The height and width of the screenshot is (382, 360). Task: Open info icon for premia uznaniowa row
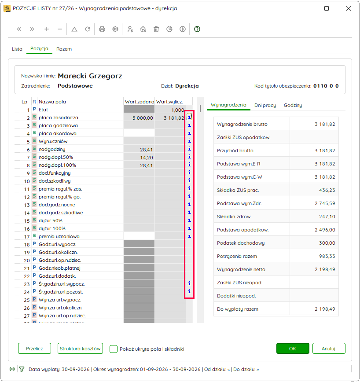(190, 236)
